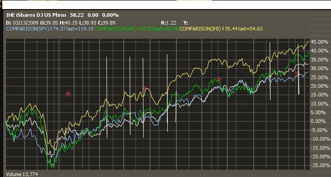Click the COMPARISON(IHI) legend label

[x=200, y=29]
